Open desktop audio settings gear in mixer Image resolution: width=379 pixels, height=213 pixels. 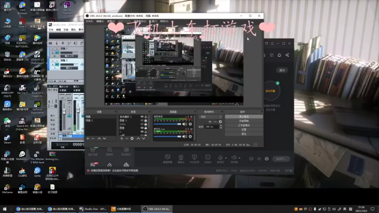tap(190, 124)
